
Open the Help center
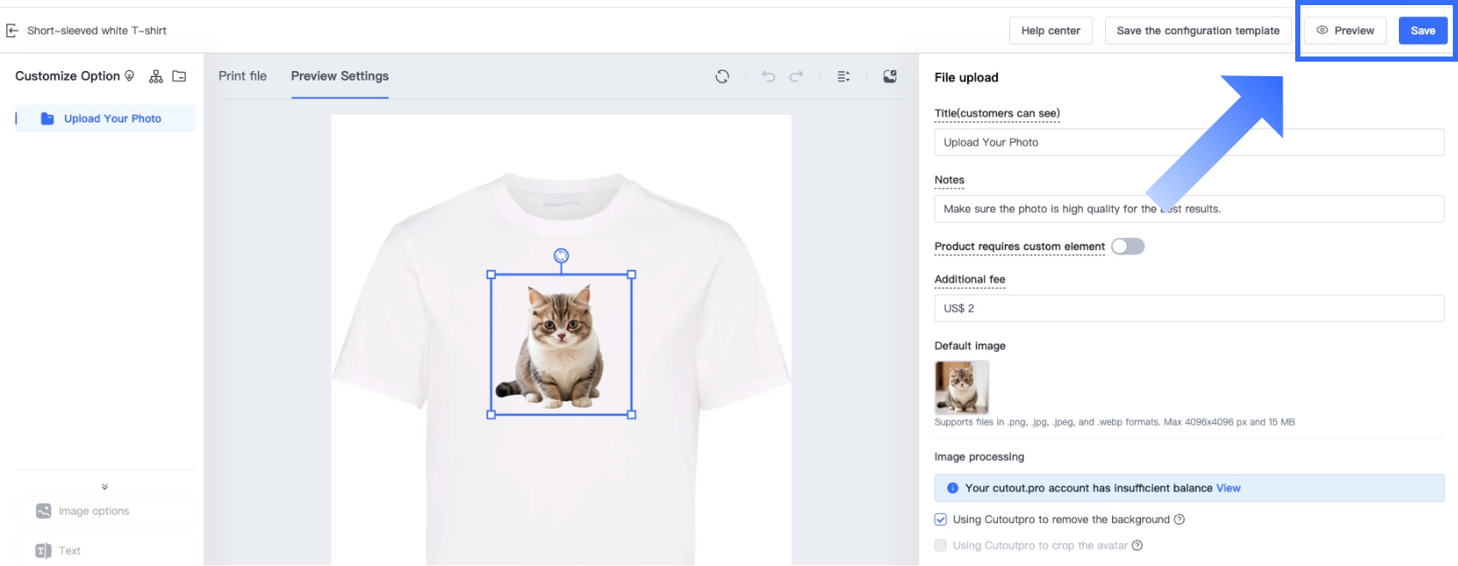(1050, 31)
